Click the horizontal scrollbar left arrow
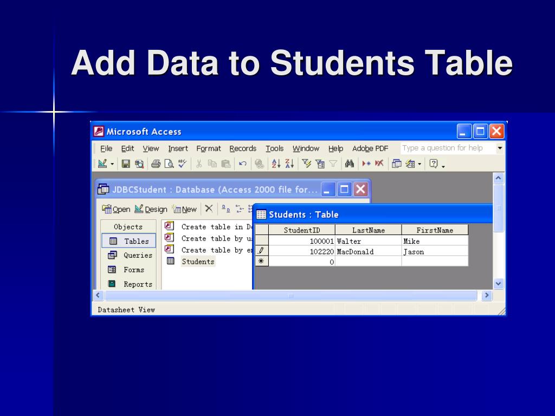 point(98,295)
